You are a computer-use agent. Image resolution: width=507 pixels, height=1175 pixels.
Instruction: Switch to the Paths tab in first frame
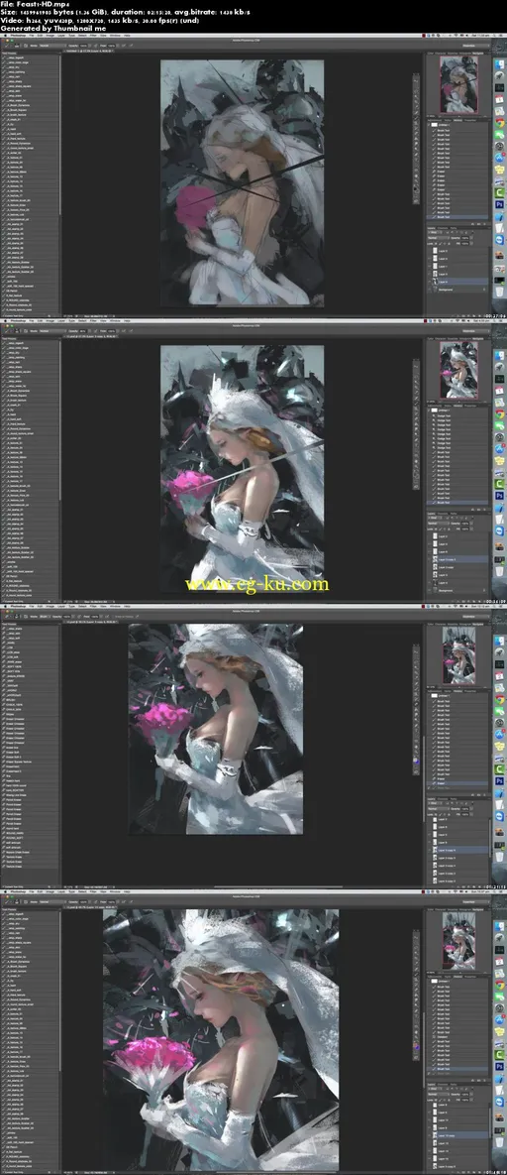coord(454,228)
